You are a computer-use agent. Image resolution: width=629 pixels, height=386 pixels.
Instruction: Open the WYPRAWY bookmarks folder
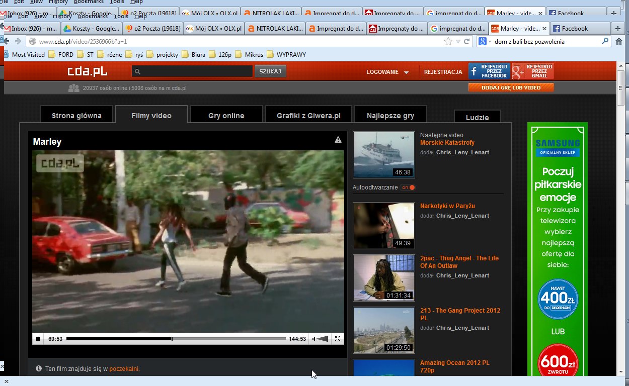pos(286,54)
